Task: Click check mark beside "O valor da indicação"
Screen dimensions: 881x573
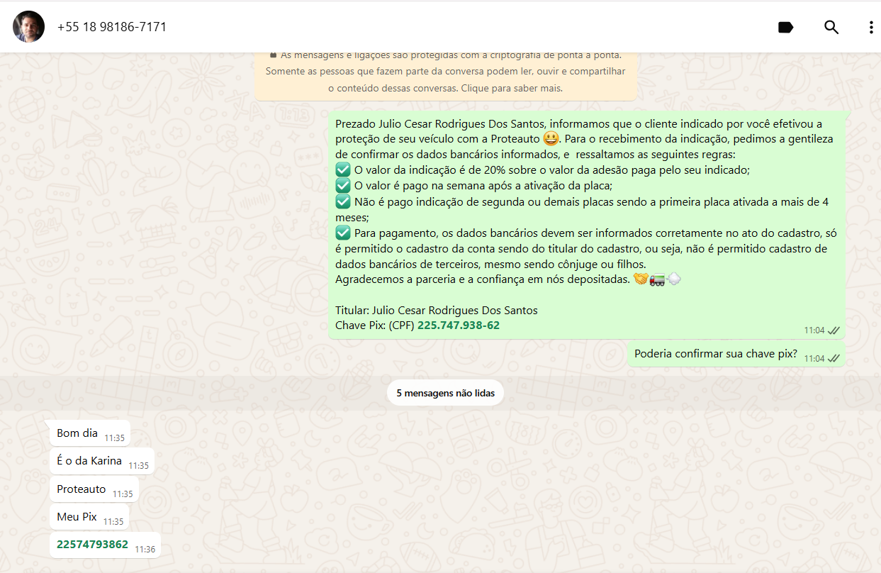Action: click(x=343, y=170)
